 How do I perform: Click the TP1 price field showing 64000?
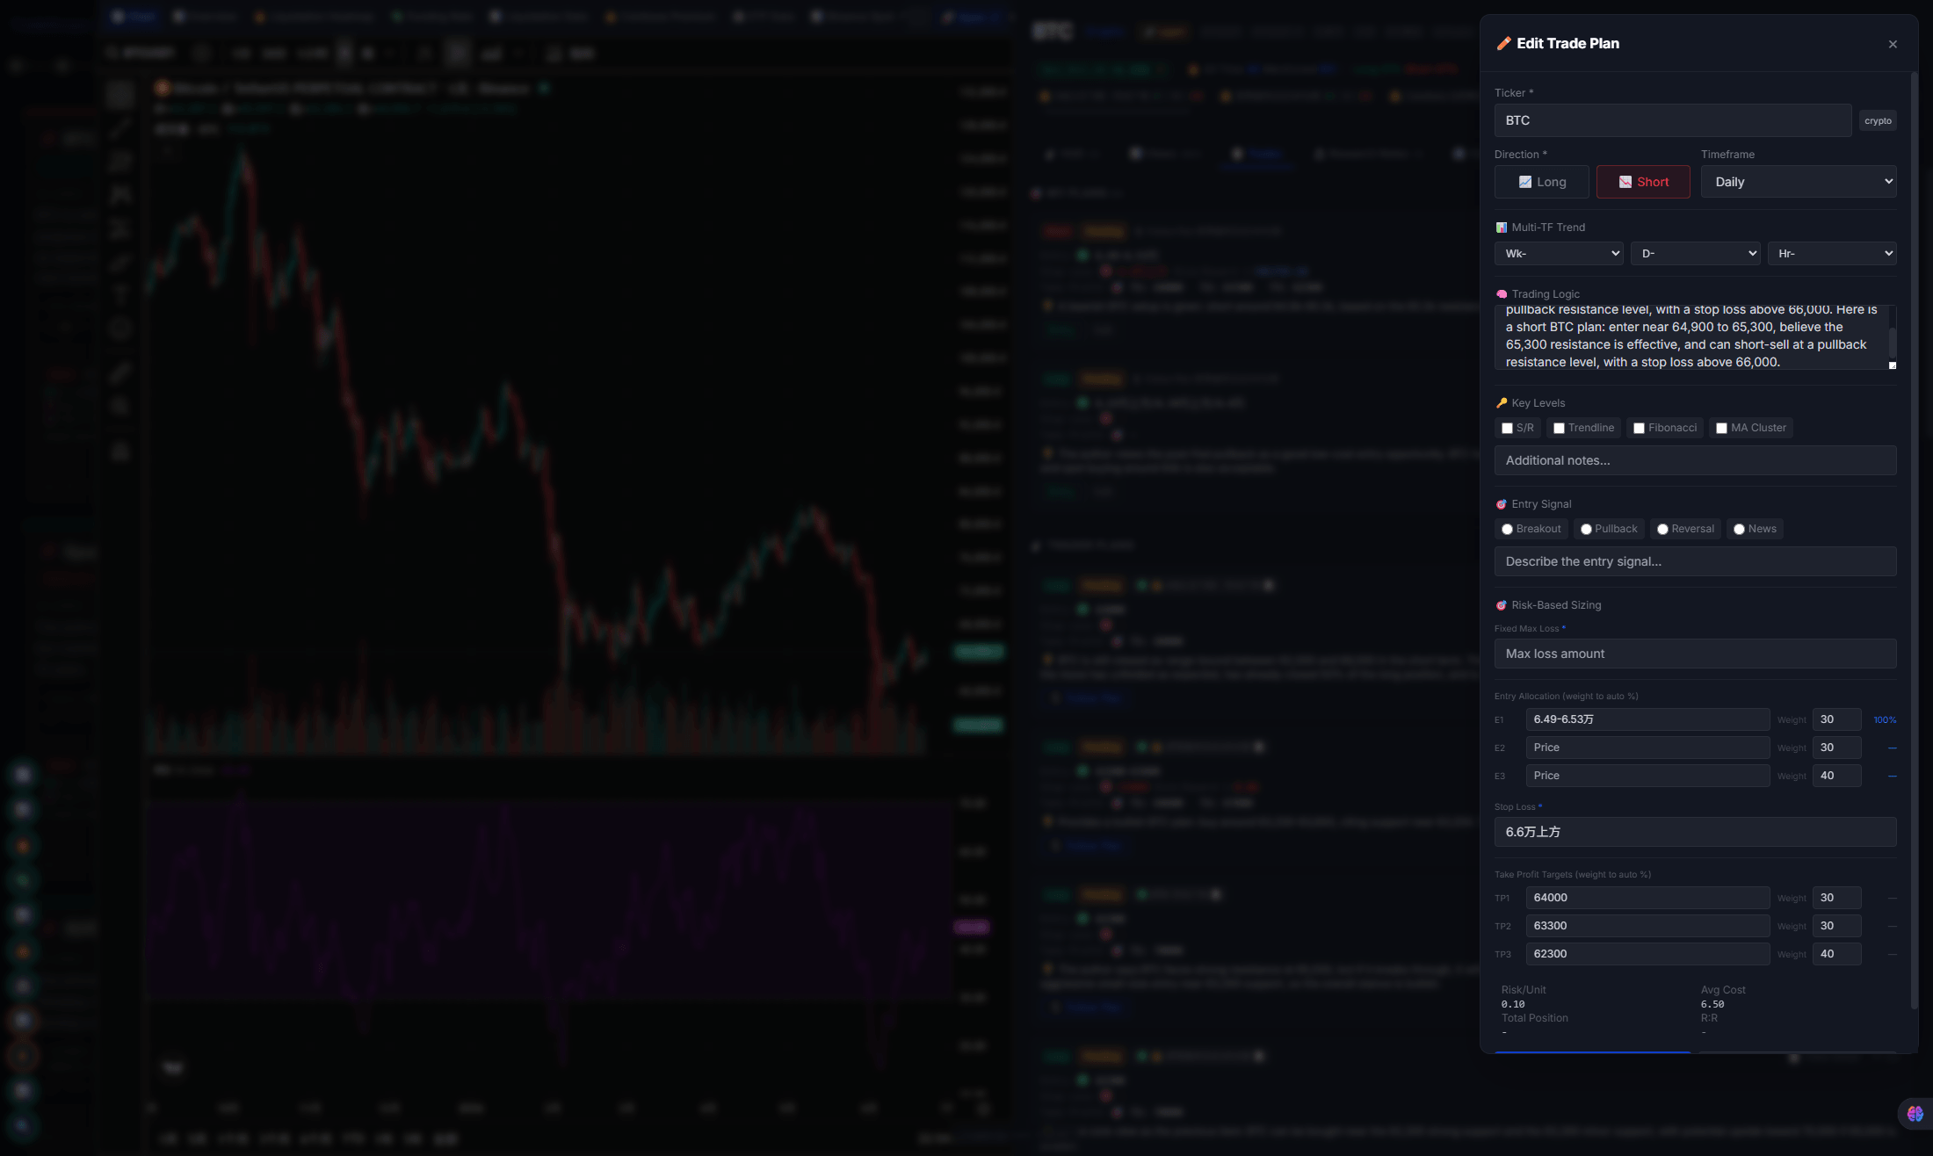[1647, 898]
